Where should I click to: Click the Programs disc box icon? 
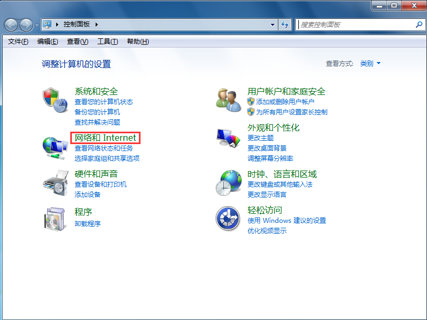(55, 219)
